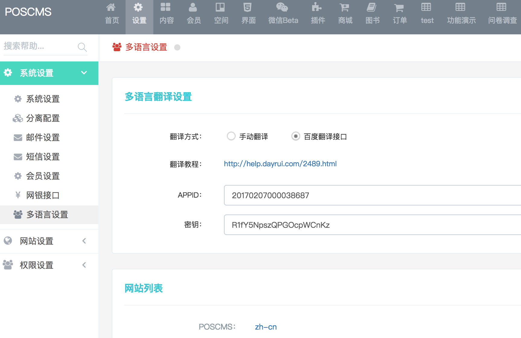Open 邮件设置 in the sidebar
The image size is (521, 338).
43,137
